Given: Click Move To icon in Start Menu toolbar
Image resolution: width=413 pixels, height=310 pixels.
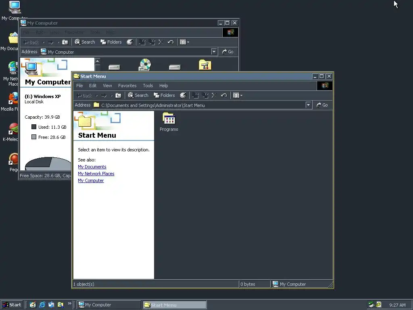Looking at the screenshot, I should (x=196, y=95).
